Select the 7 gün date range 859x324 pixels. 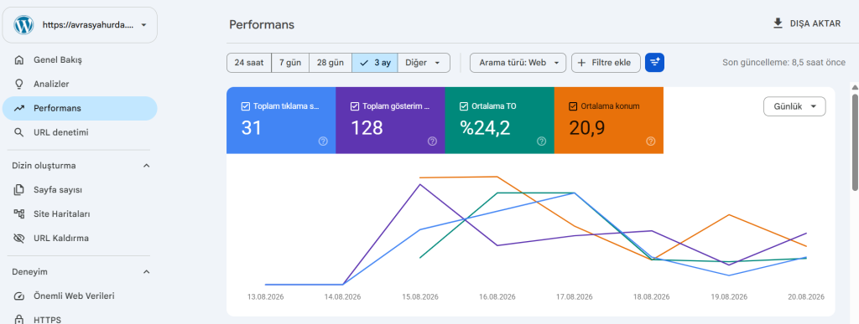[x=290, y=62]
